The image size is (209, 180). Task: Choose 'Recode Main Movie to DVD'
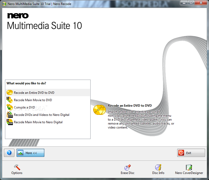(x=48, y=100)
